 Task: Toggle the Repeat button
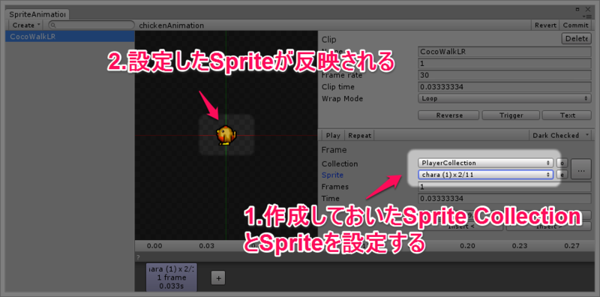point(360,136)
